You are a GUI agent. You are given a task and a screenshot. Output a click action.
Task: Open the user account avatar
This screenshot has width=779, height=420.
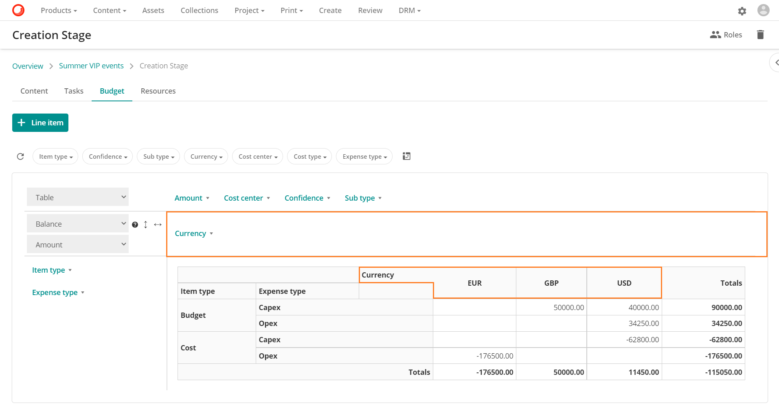(763, 10)
